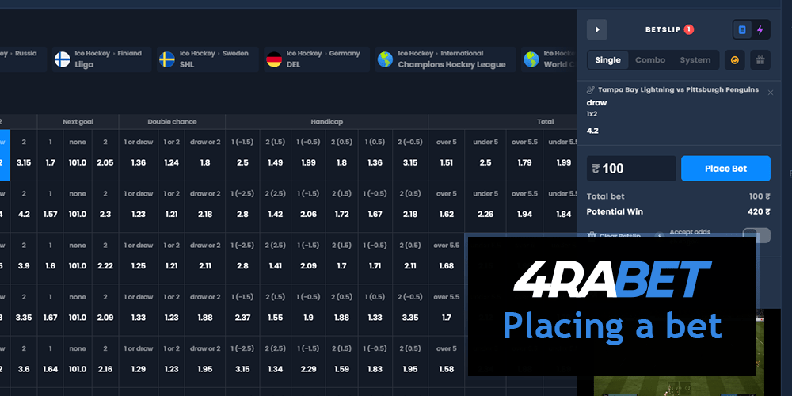Click the red betslip count badge
The width and height of the screenshot is (792, 396).
coord(689,30)
